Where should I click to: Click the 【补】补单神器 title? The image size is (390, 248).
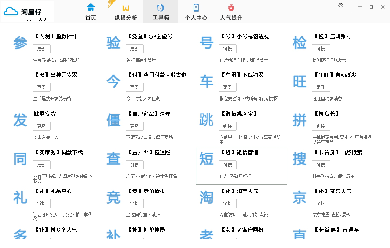(x=146, y=230)
